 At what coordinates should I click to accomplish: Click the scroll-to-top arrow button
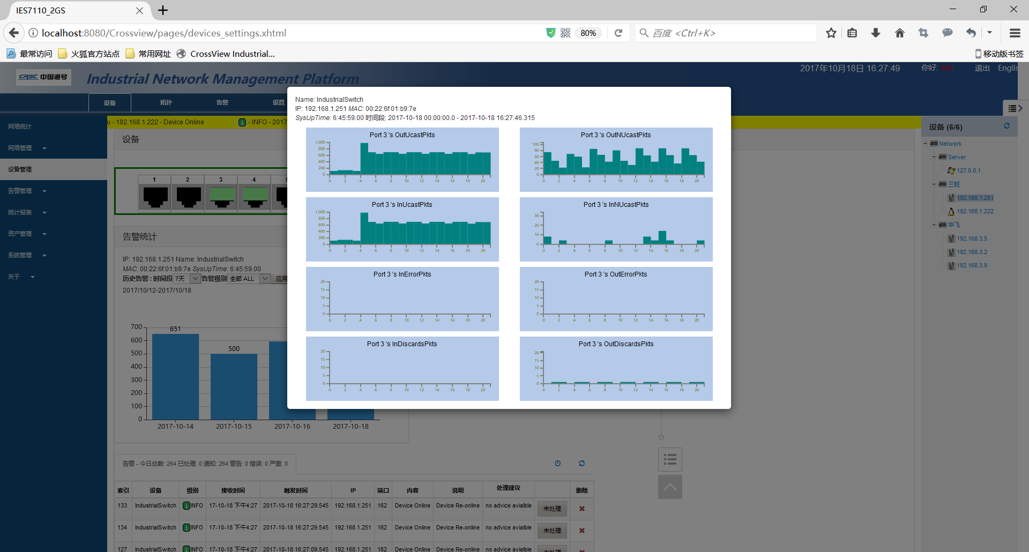coord(670,487)
